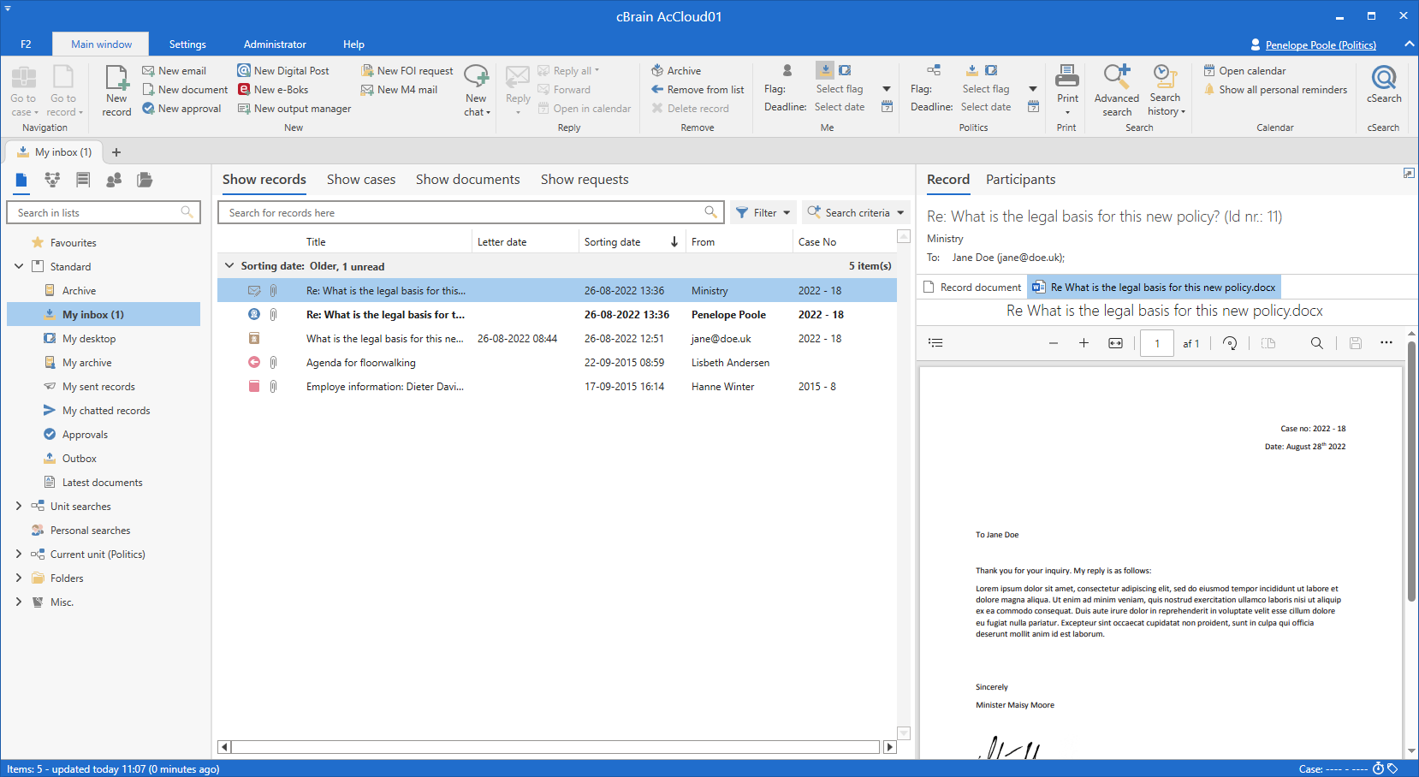Open the Filter dropdown
This screenshot has height=777, width=1419.
coord(763,213)
